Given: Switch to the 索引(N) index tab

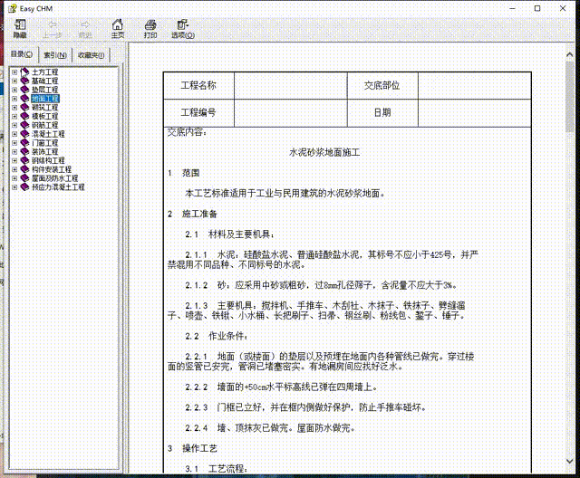Looking at the screenshot, I should pos(55,55).
